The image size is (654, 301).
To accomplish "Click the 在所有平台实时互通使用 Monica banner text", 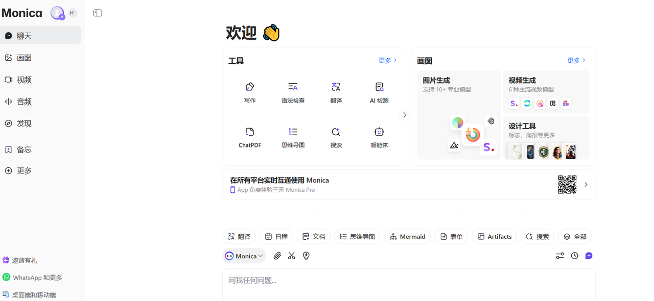I will (279, 180).
